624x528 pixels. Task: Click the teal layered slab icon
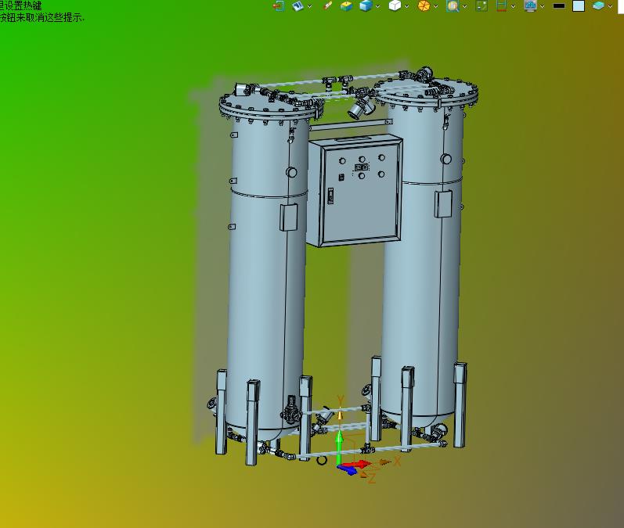coord(598,5)
